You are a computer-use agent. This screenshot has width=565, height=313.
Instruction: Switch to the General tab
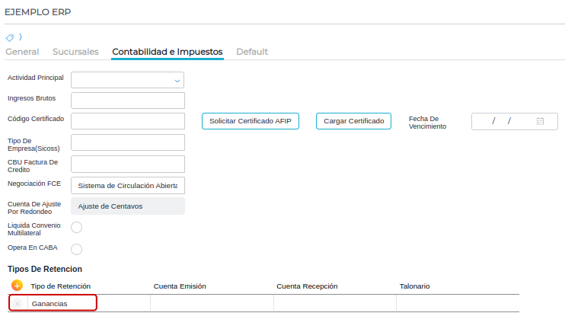tap(22, 52)
